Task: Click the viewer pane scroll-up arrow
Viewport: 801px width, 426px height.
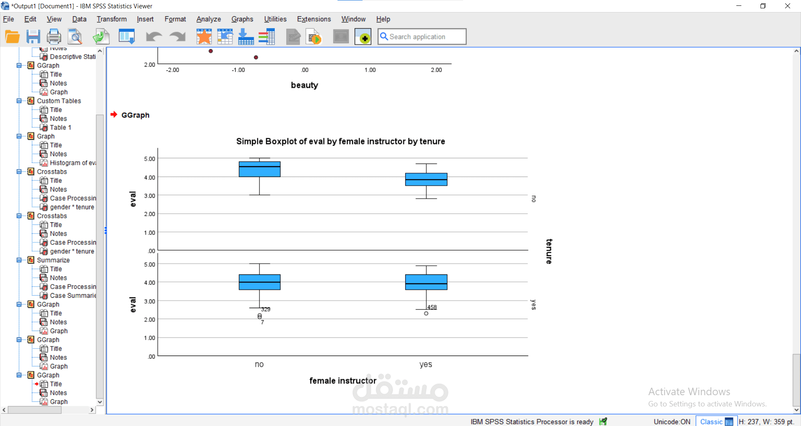Action: point(796,51)
